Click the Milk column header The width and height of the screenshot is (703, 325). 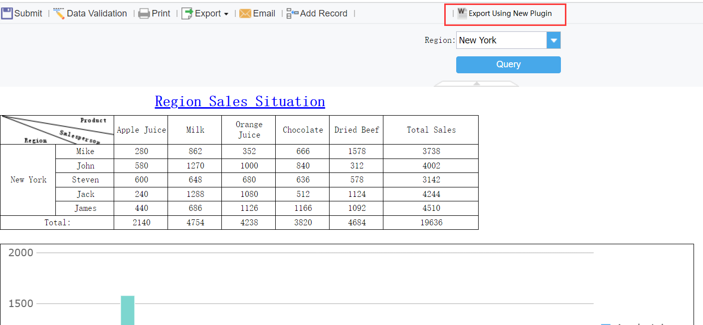195,130
